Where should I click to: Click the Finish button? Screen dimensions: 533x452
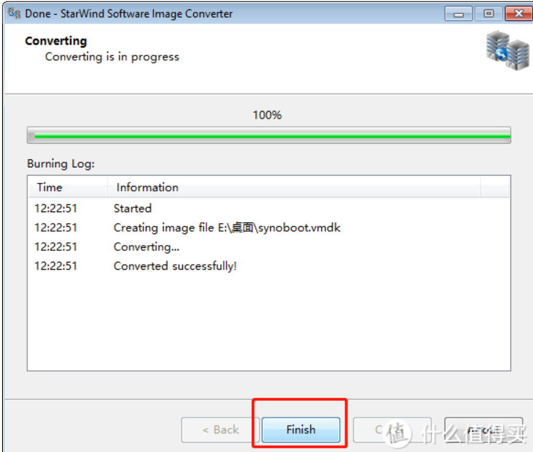click(301, 430)
